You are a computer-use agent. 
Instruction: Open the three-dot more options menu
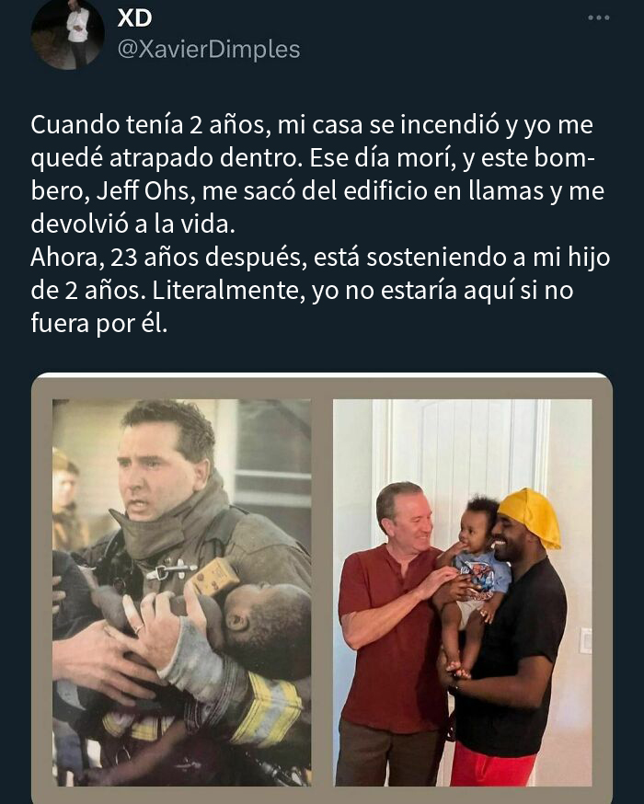point(598,18)
